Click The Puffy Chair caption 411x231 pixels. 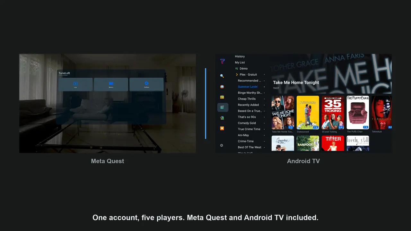click(355, 132)
